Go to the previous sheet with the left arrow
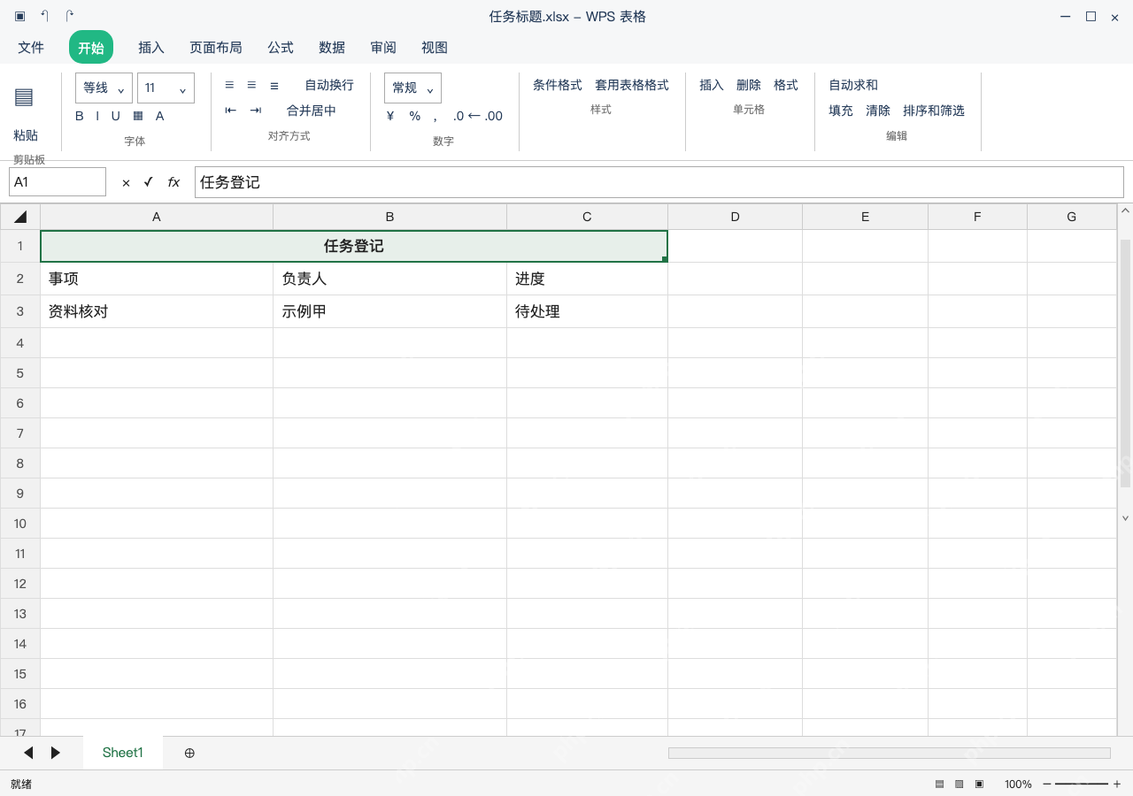Screen dimensions: 1133x796 point(28,753)
